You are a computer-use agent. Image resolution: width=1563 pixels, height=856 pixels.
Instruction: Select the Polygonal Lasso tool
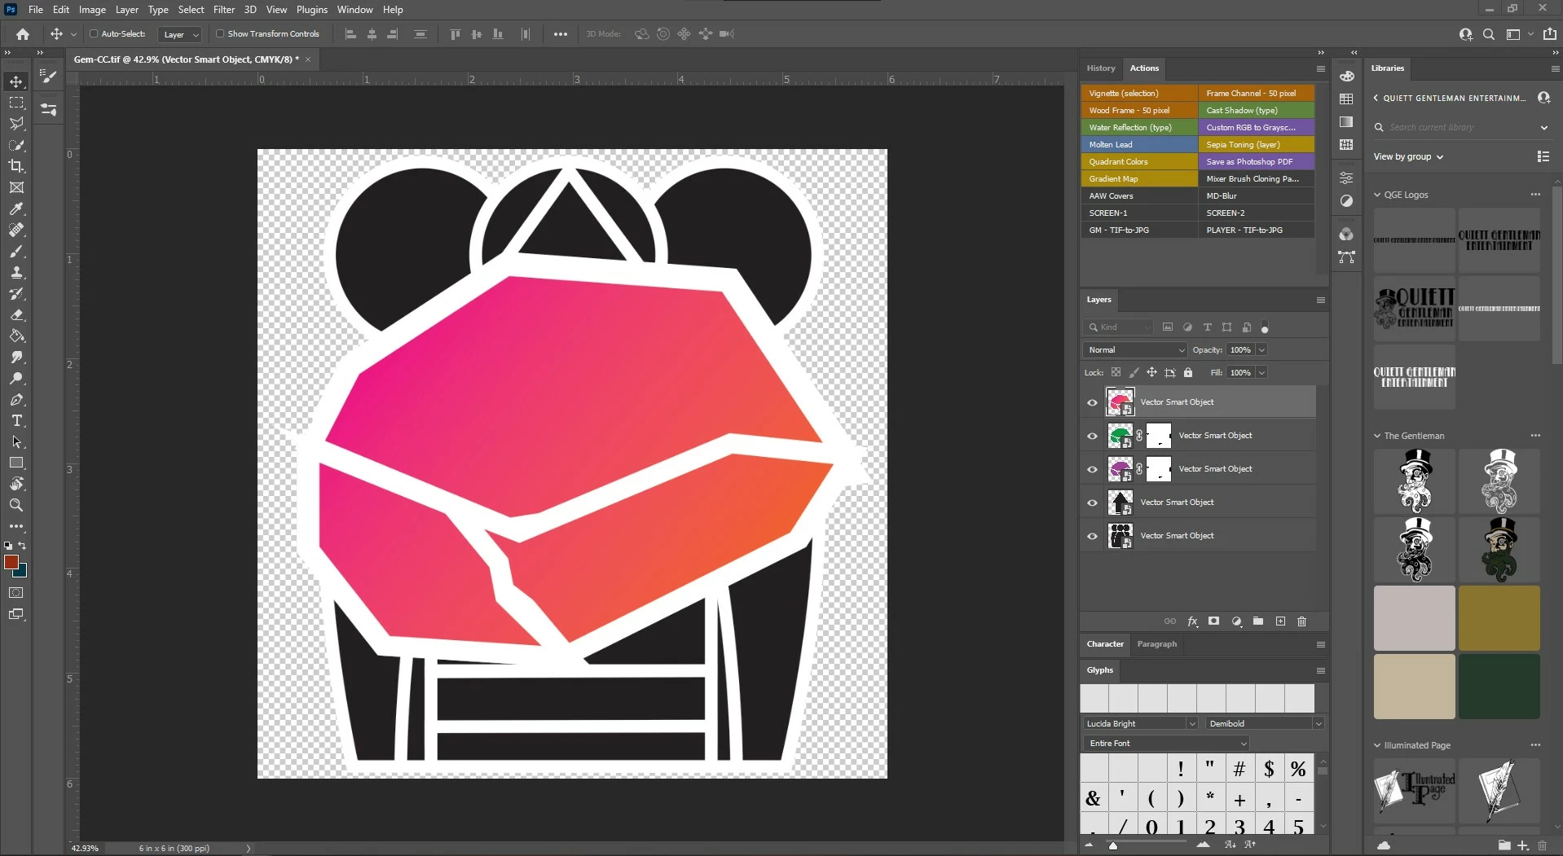16,124
